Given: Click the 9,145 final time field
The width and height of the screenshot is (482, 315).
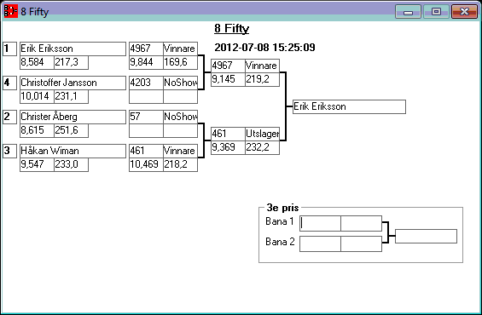Looking at the screenshot, I should (228, 79).
